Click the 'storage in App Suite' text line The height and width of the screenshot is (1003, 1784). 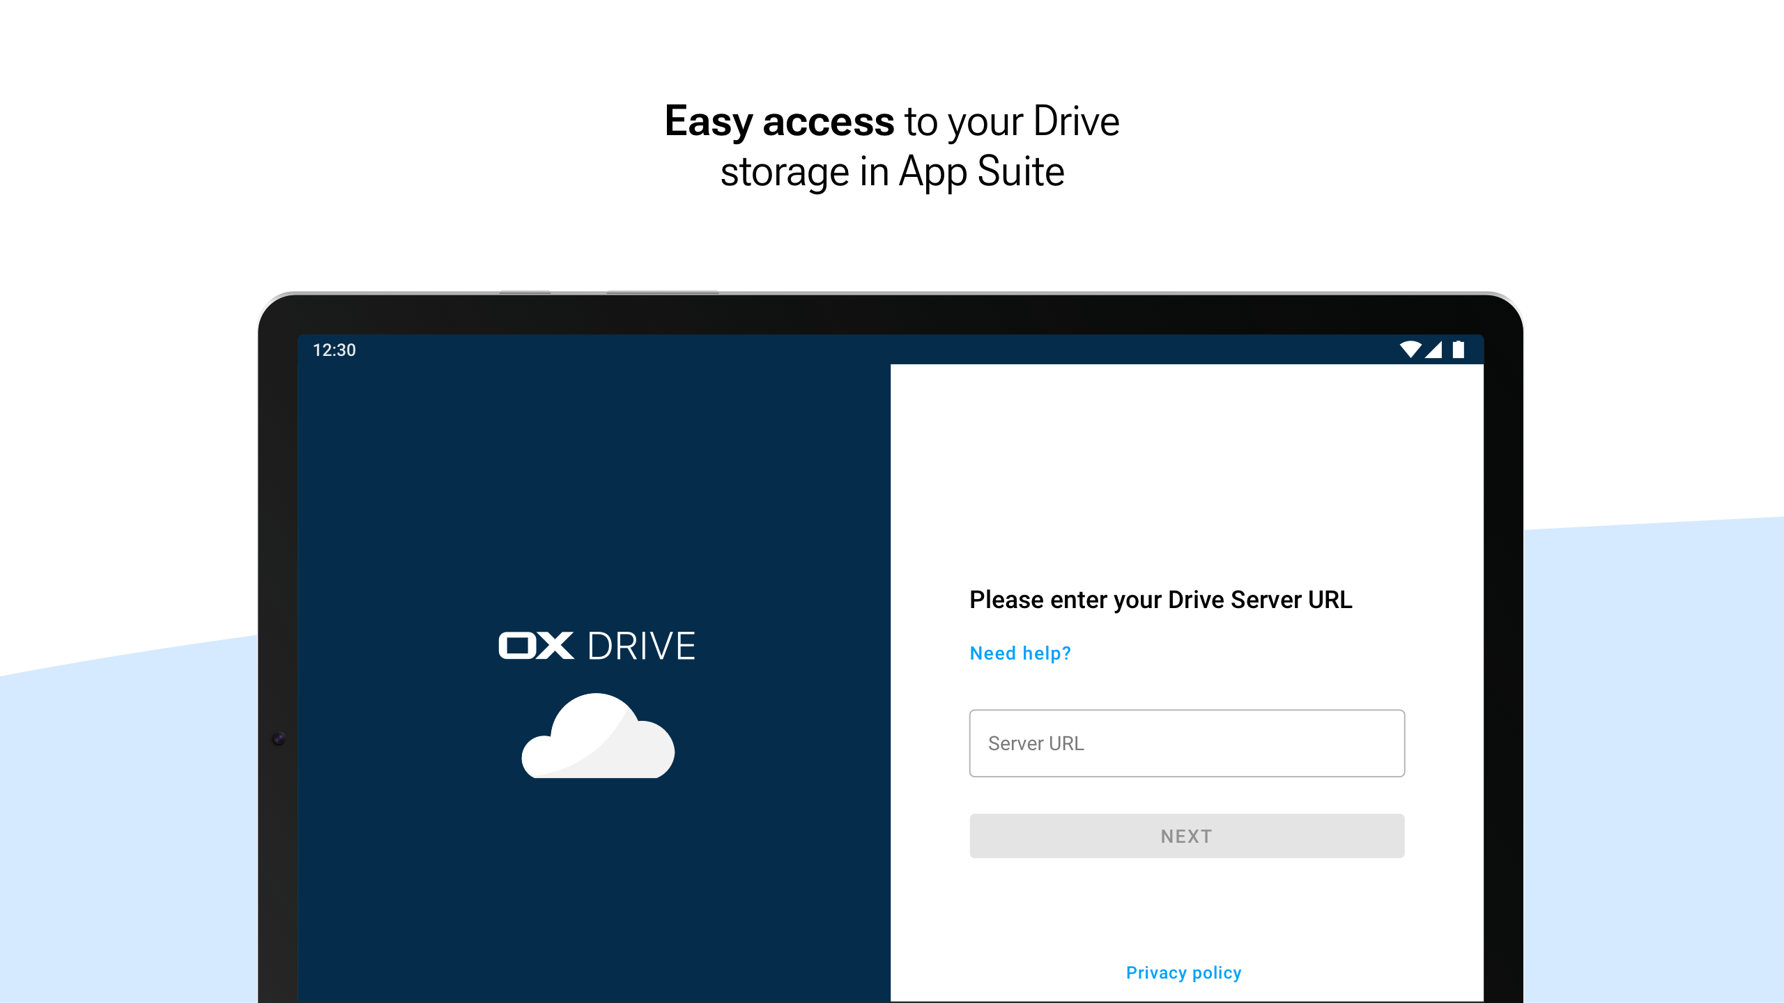892,172
